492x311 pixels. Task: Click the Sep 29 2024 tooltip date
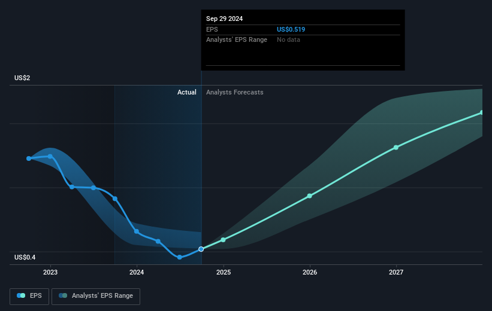click(x=224, y=19)
